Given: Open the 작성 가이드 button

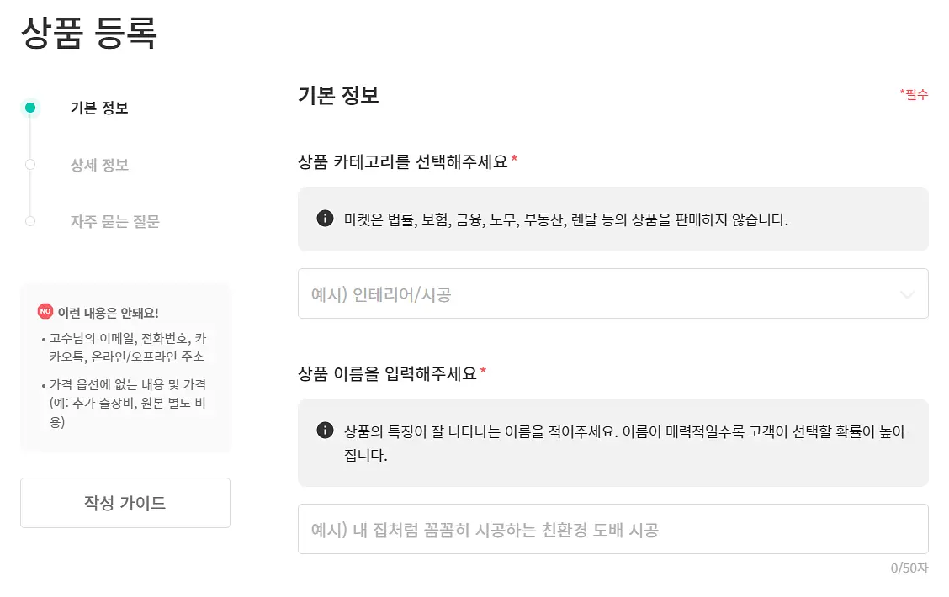Looking at the screenshot, I should tap(125, 503).
